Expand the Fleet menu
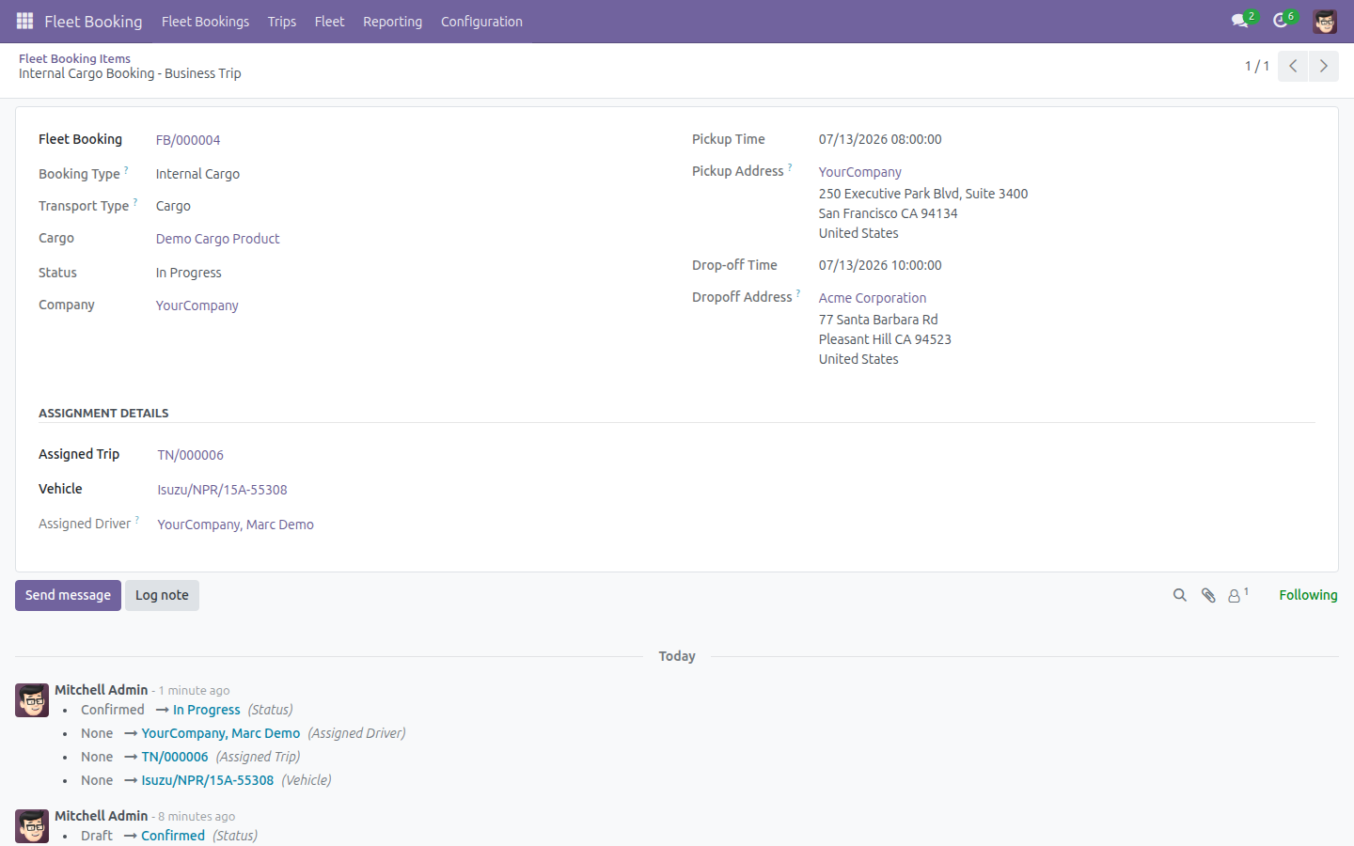1354x846 pixels. [329, 21]
